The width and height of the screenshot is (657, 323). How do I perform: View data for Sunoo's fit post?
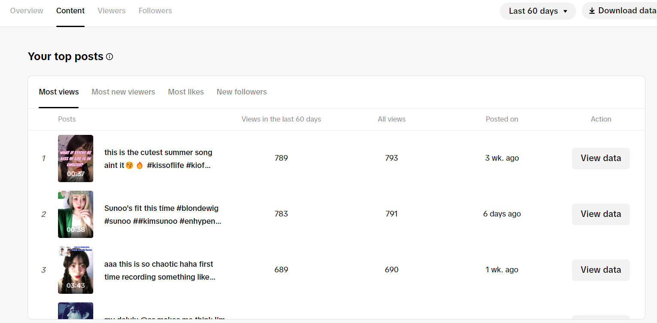coord(600,214)
